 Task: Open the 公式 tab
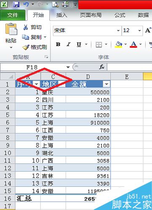pyautogui.click(x=120, y=15)
